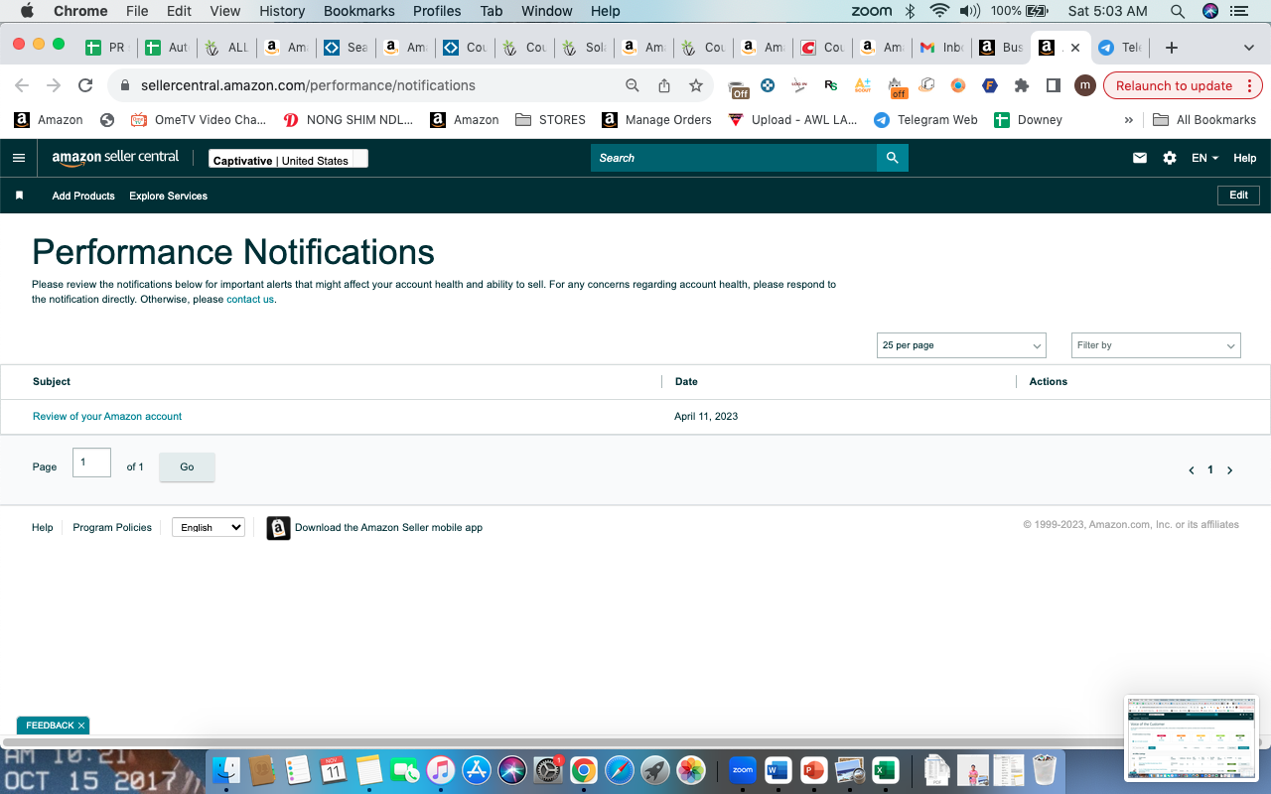The image size is (1271, 794).
Task: Open the Seller Central hamburger menu
Action: (19, 158)
